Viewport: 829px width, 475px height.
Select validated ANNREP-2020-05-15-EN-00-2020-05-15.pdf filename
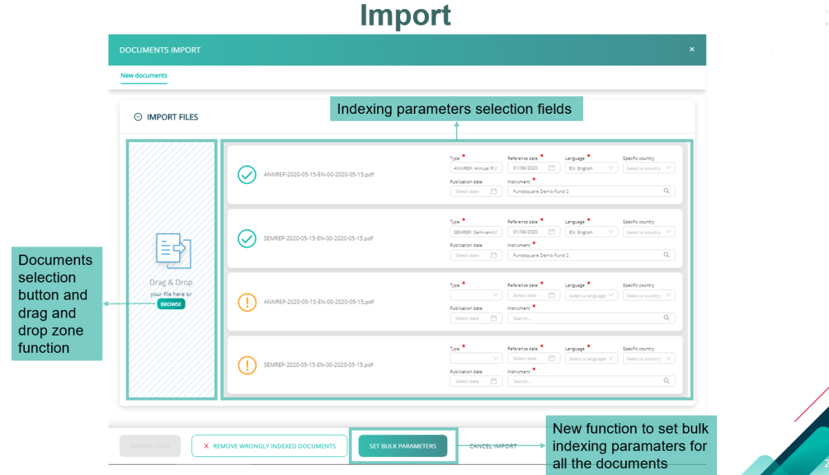pyautogui.click(x=318, y=175)
